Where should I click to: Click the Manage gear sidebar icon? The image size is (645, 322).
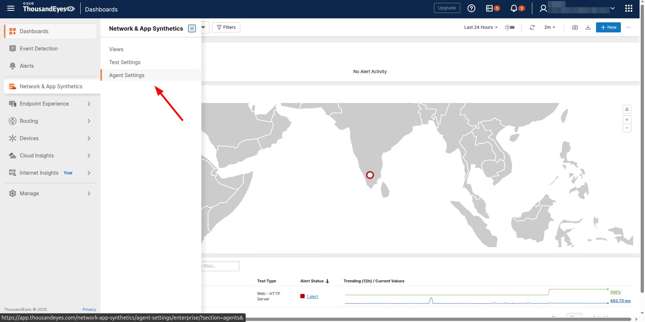13,193
